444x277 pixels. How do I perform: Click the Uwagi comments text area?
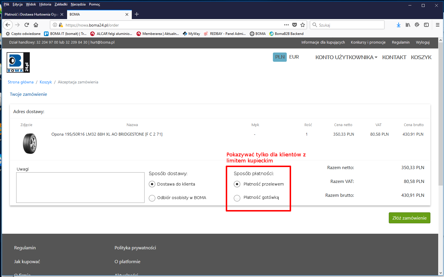tap(80, 188)
